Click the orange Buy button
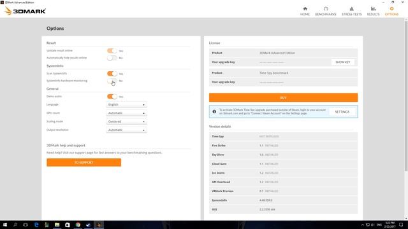The height and width of the screenshot is (229, 408). [283, 97]
